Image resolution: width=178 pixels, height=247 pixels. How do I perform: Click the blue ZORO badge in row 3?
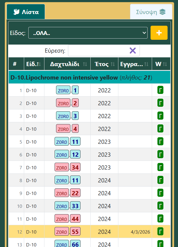63,116
